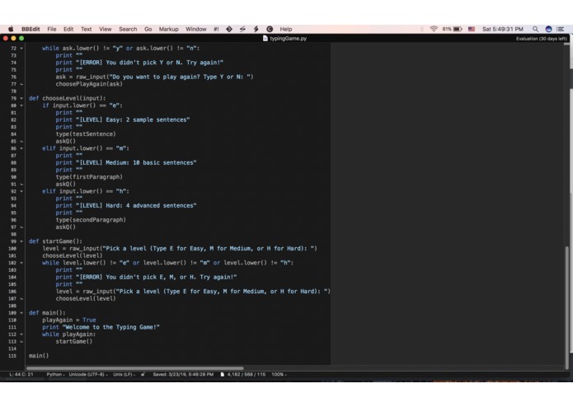Open the #! shebang menu

[216, 29]
